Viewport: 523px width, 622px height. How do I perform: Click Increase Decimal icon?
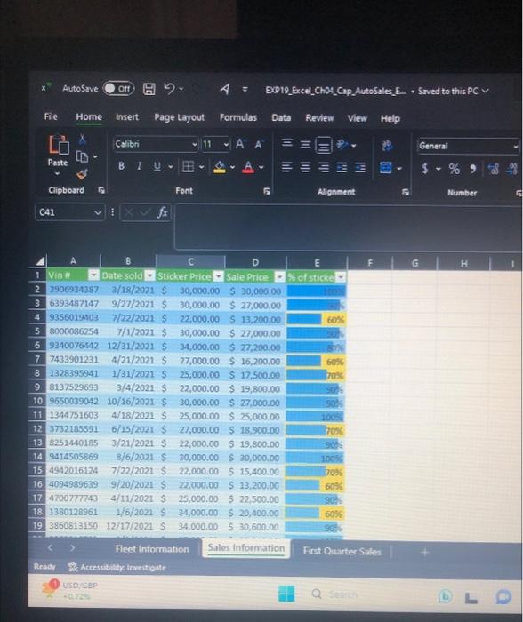(x=494, y=170)
